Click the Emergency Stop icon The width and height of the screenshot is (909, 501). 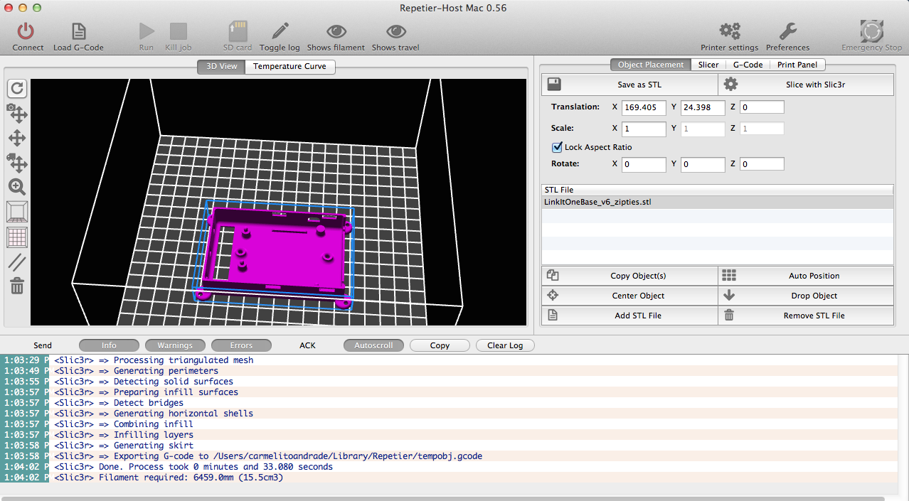pos(871,31)
